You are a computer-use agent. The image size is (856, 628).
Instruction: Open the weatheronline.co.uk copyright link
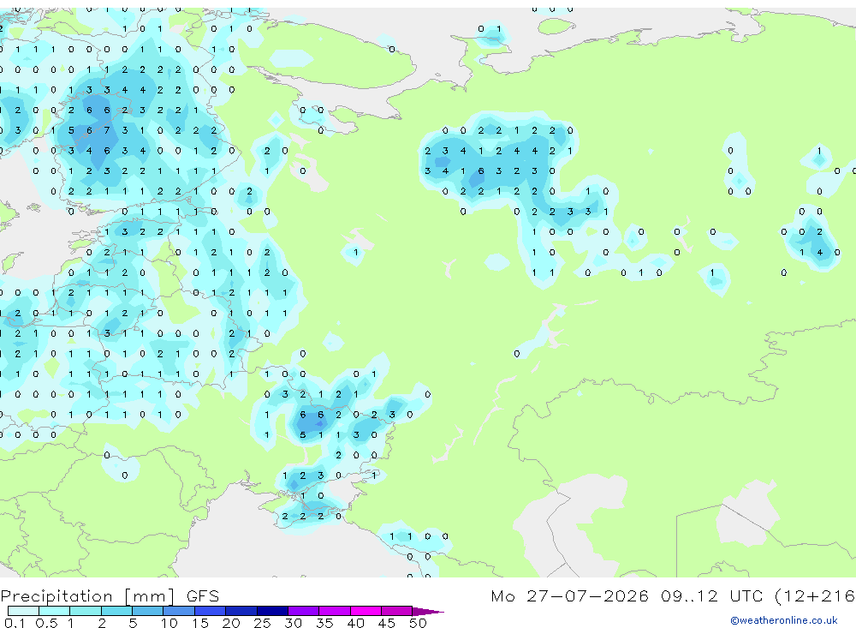coord(783,620)
